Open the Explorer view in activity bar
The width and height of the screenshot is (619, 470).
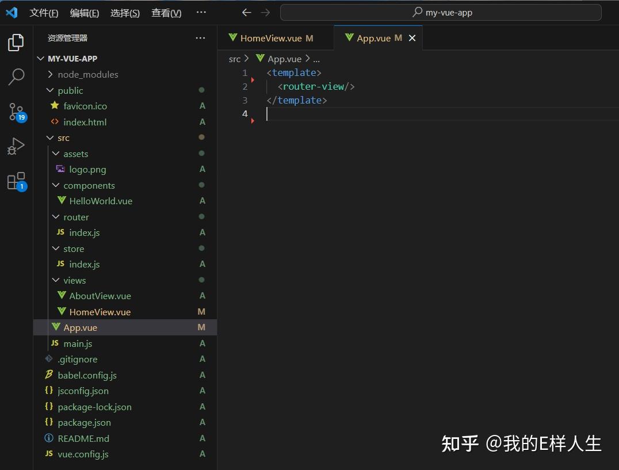(x=16, y=43)
